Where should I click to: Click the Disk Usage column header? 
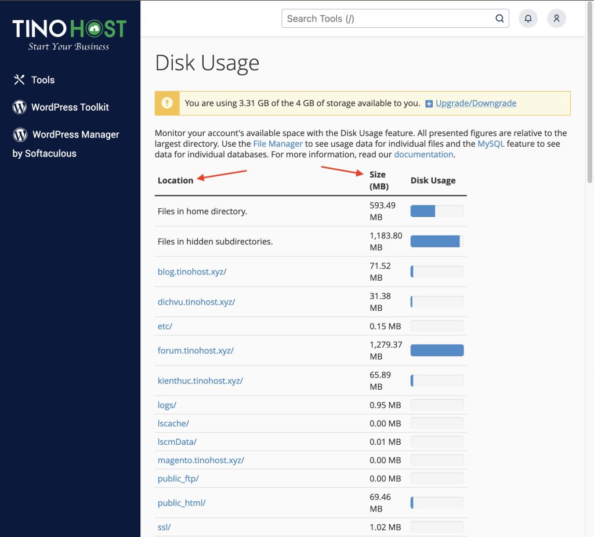433,180
